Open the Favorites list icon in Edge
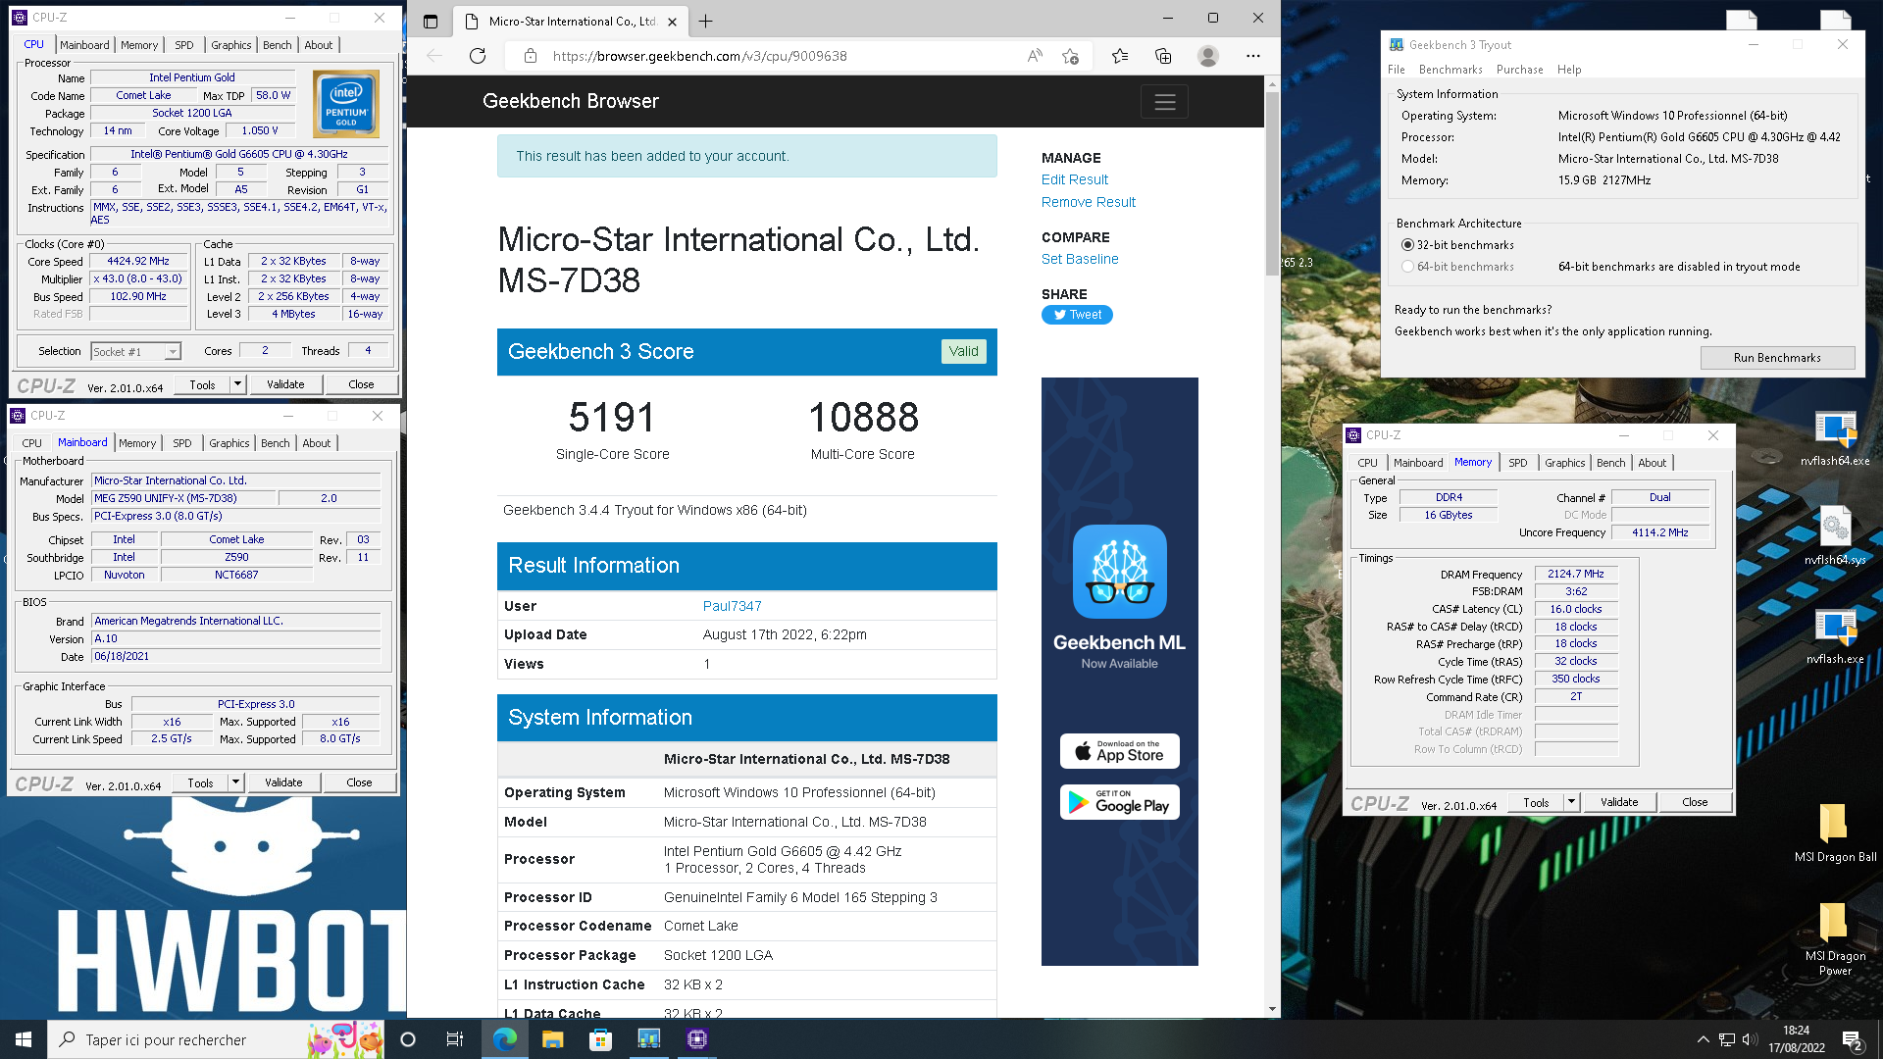Viewport: 1883px width, 1059px height. click(x=1120, y=56)
